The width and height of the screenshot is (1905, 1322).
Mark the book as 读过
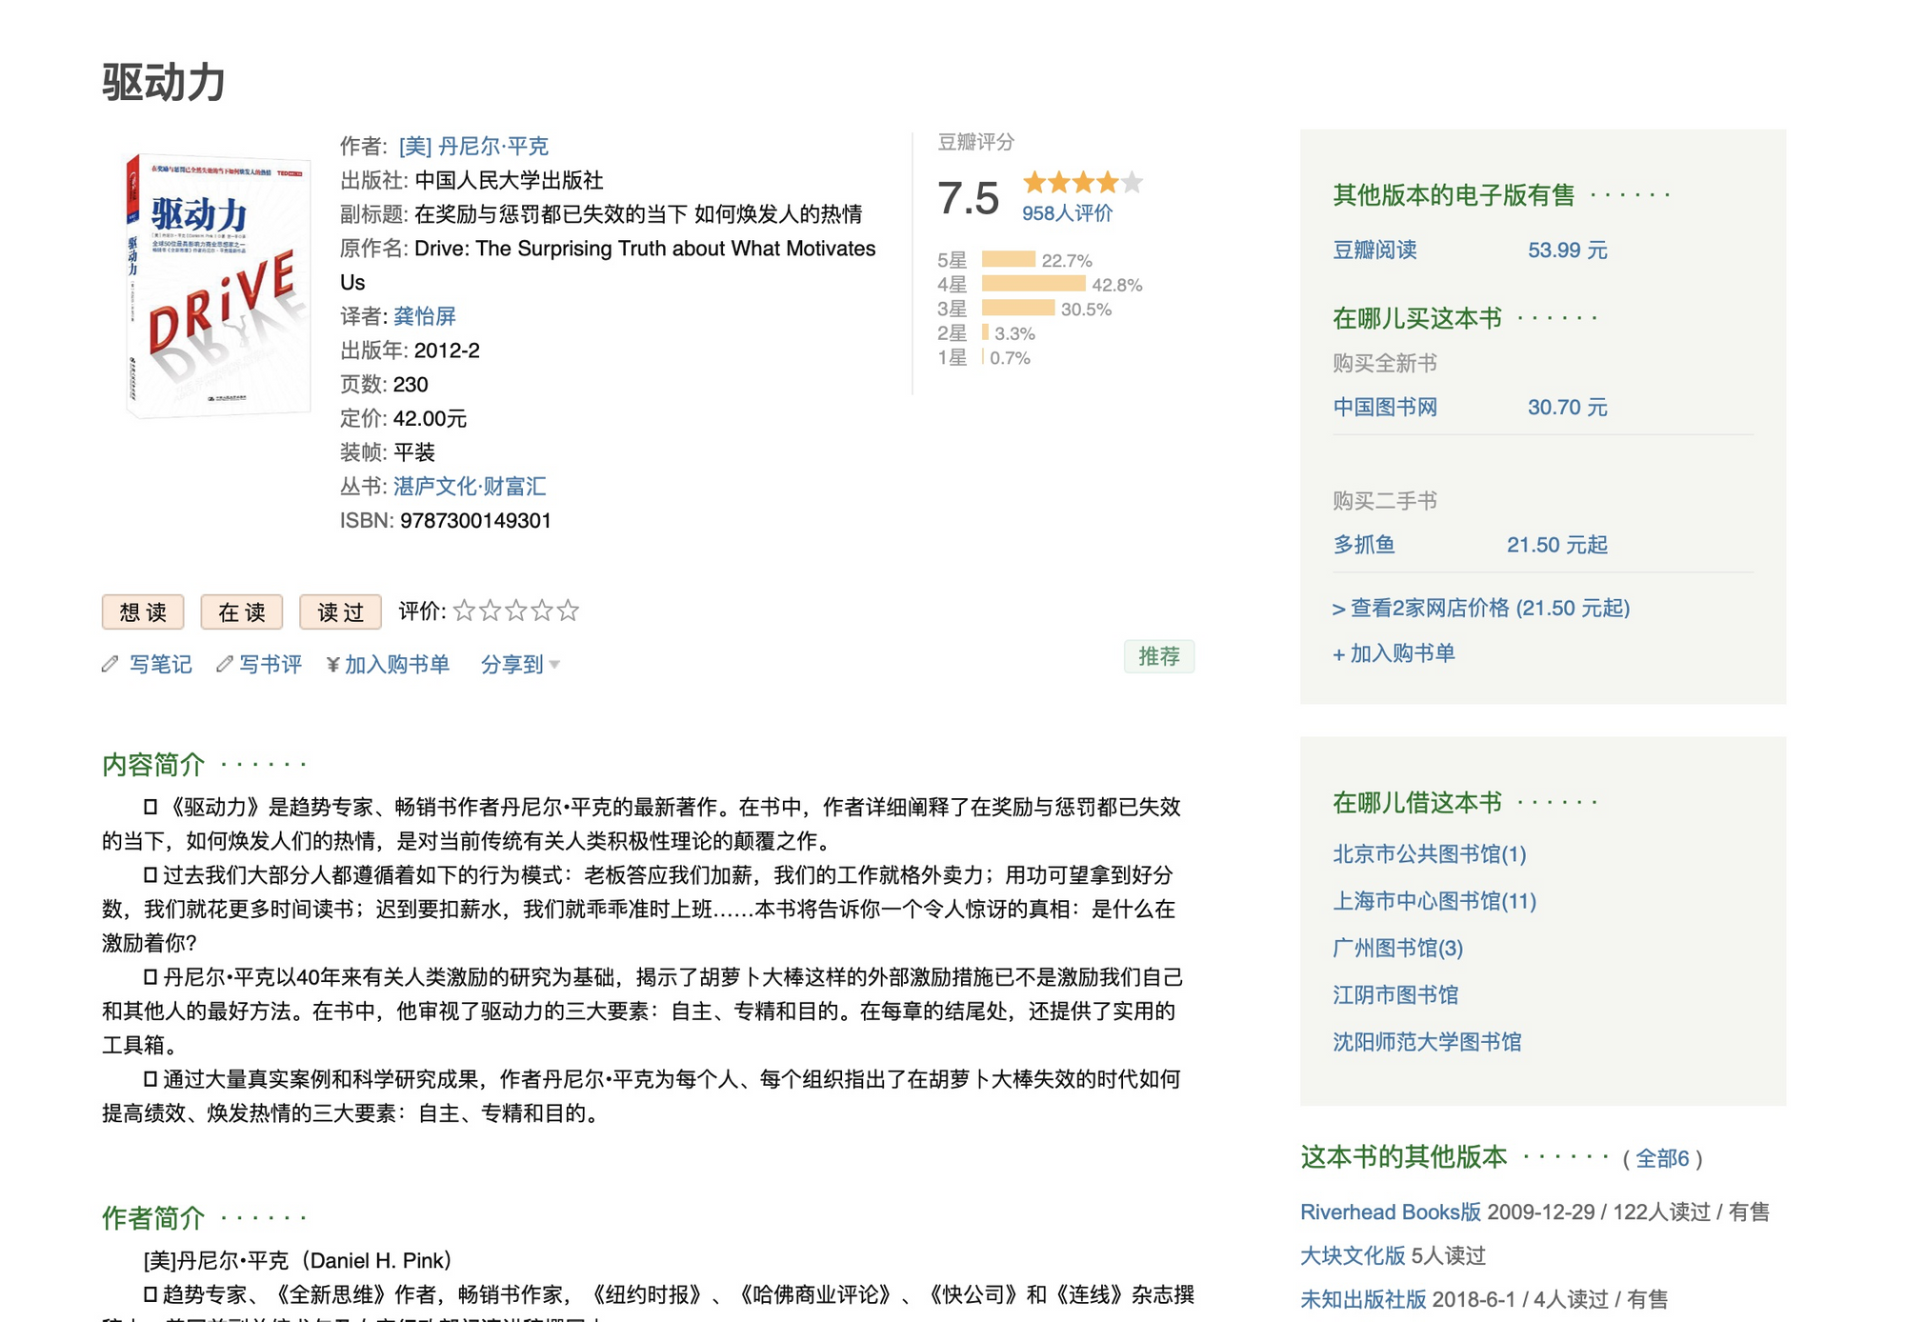(x=340, y=612)
